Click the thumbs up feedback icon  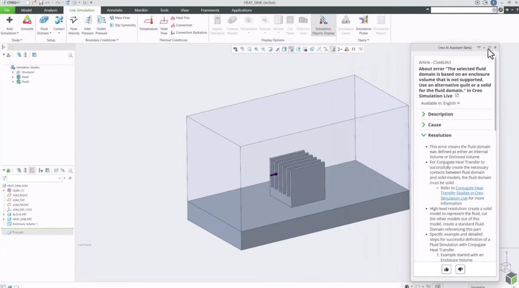tap(446, 270)
